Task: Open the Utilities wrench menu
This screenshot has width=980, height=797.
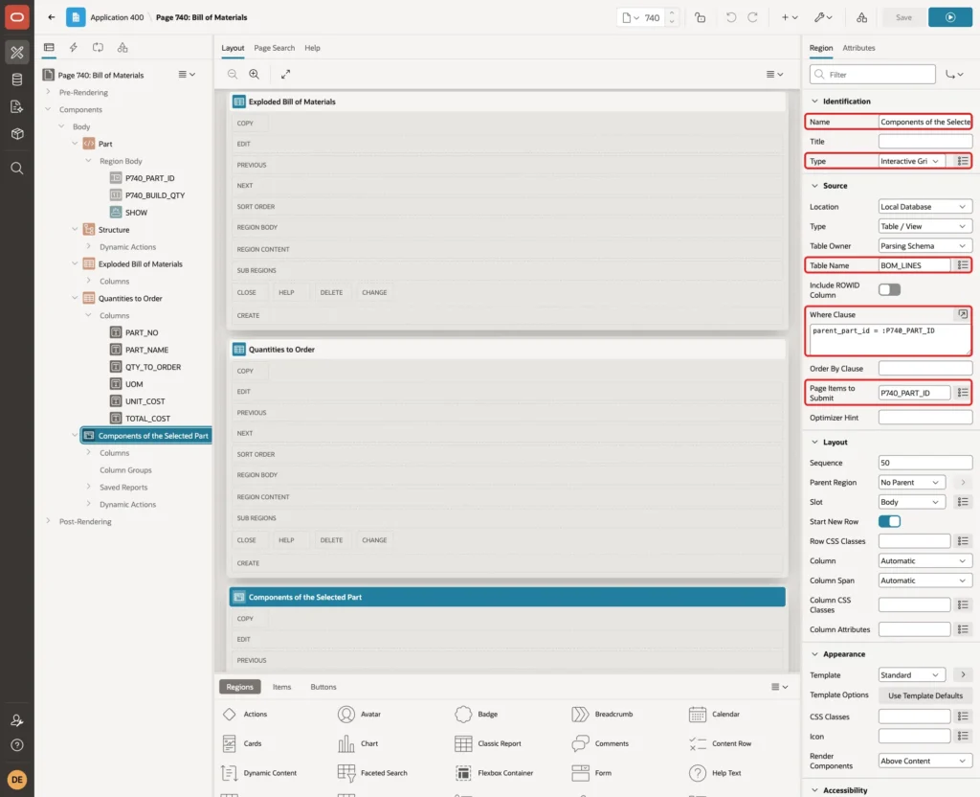Action: coord(823,17)
